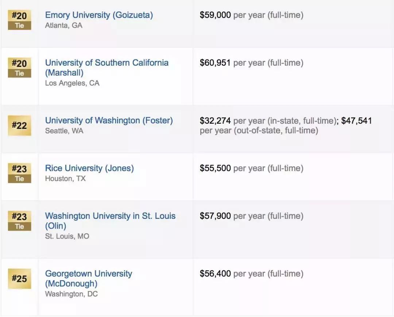Click the Atlanta, GA location text
394x317 pixels.
pos(63,26)
